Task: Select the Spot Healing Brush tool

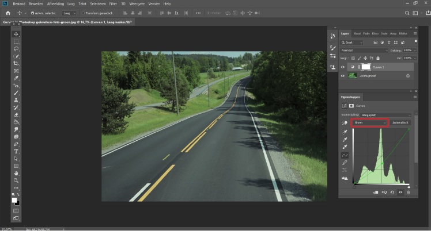Action: (x=16, y=86)
